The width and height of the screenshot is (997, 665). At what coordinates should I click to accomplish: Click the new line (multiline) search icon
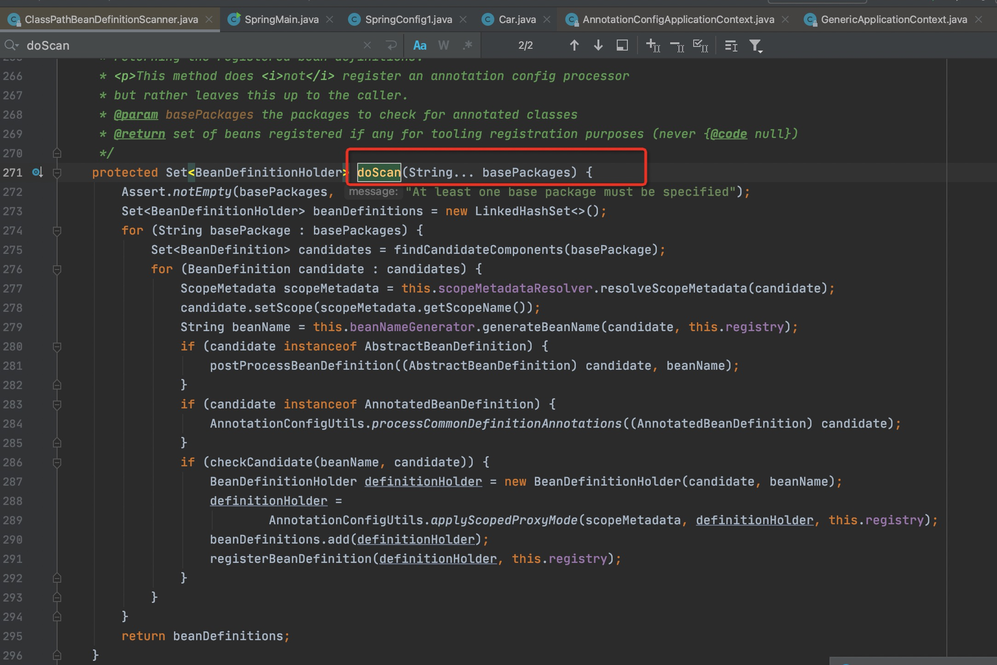point(391,45)
